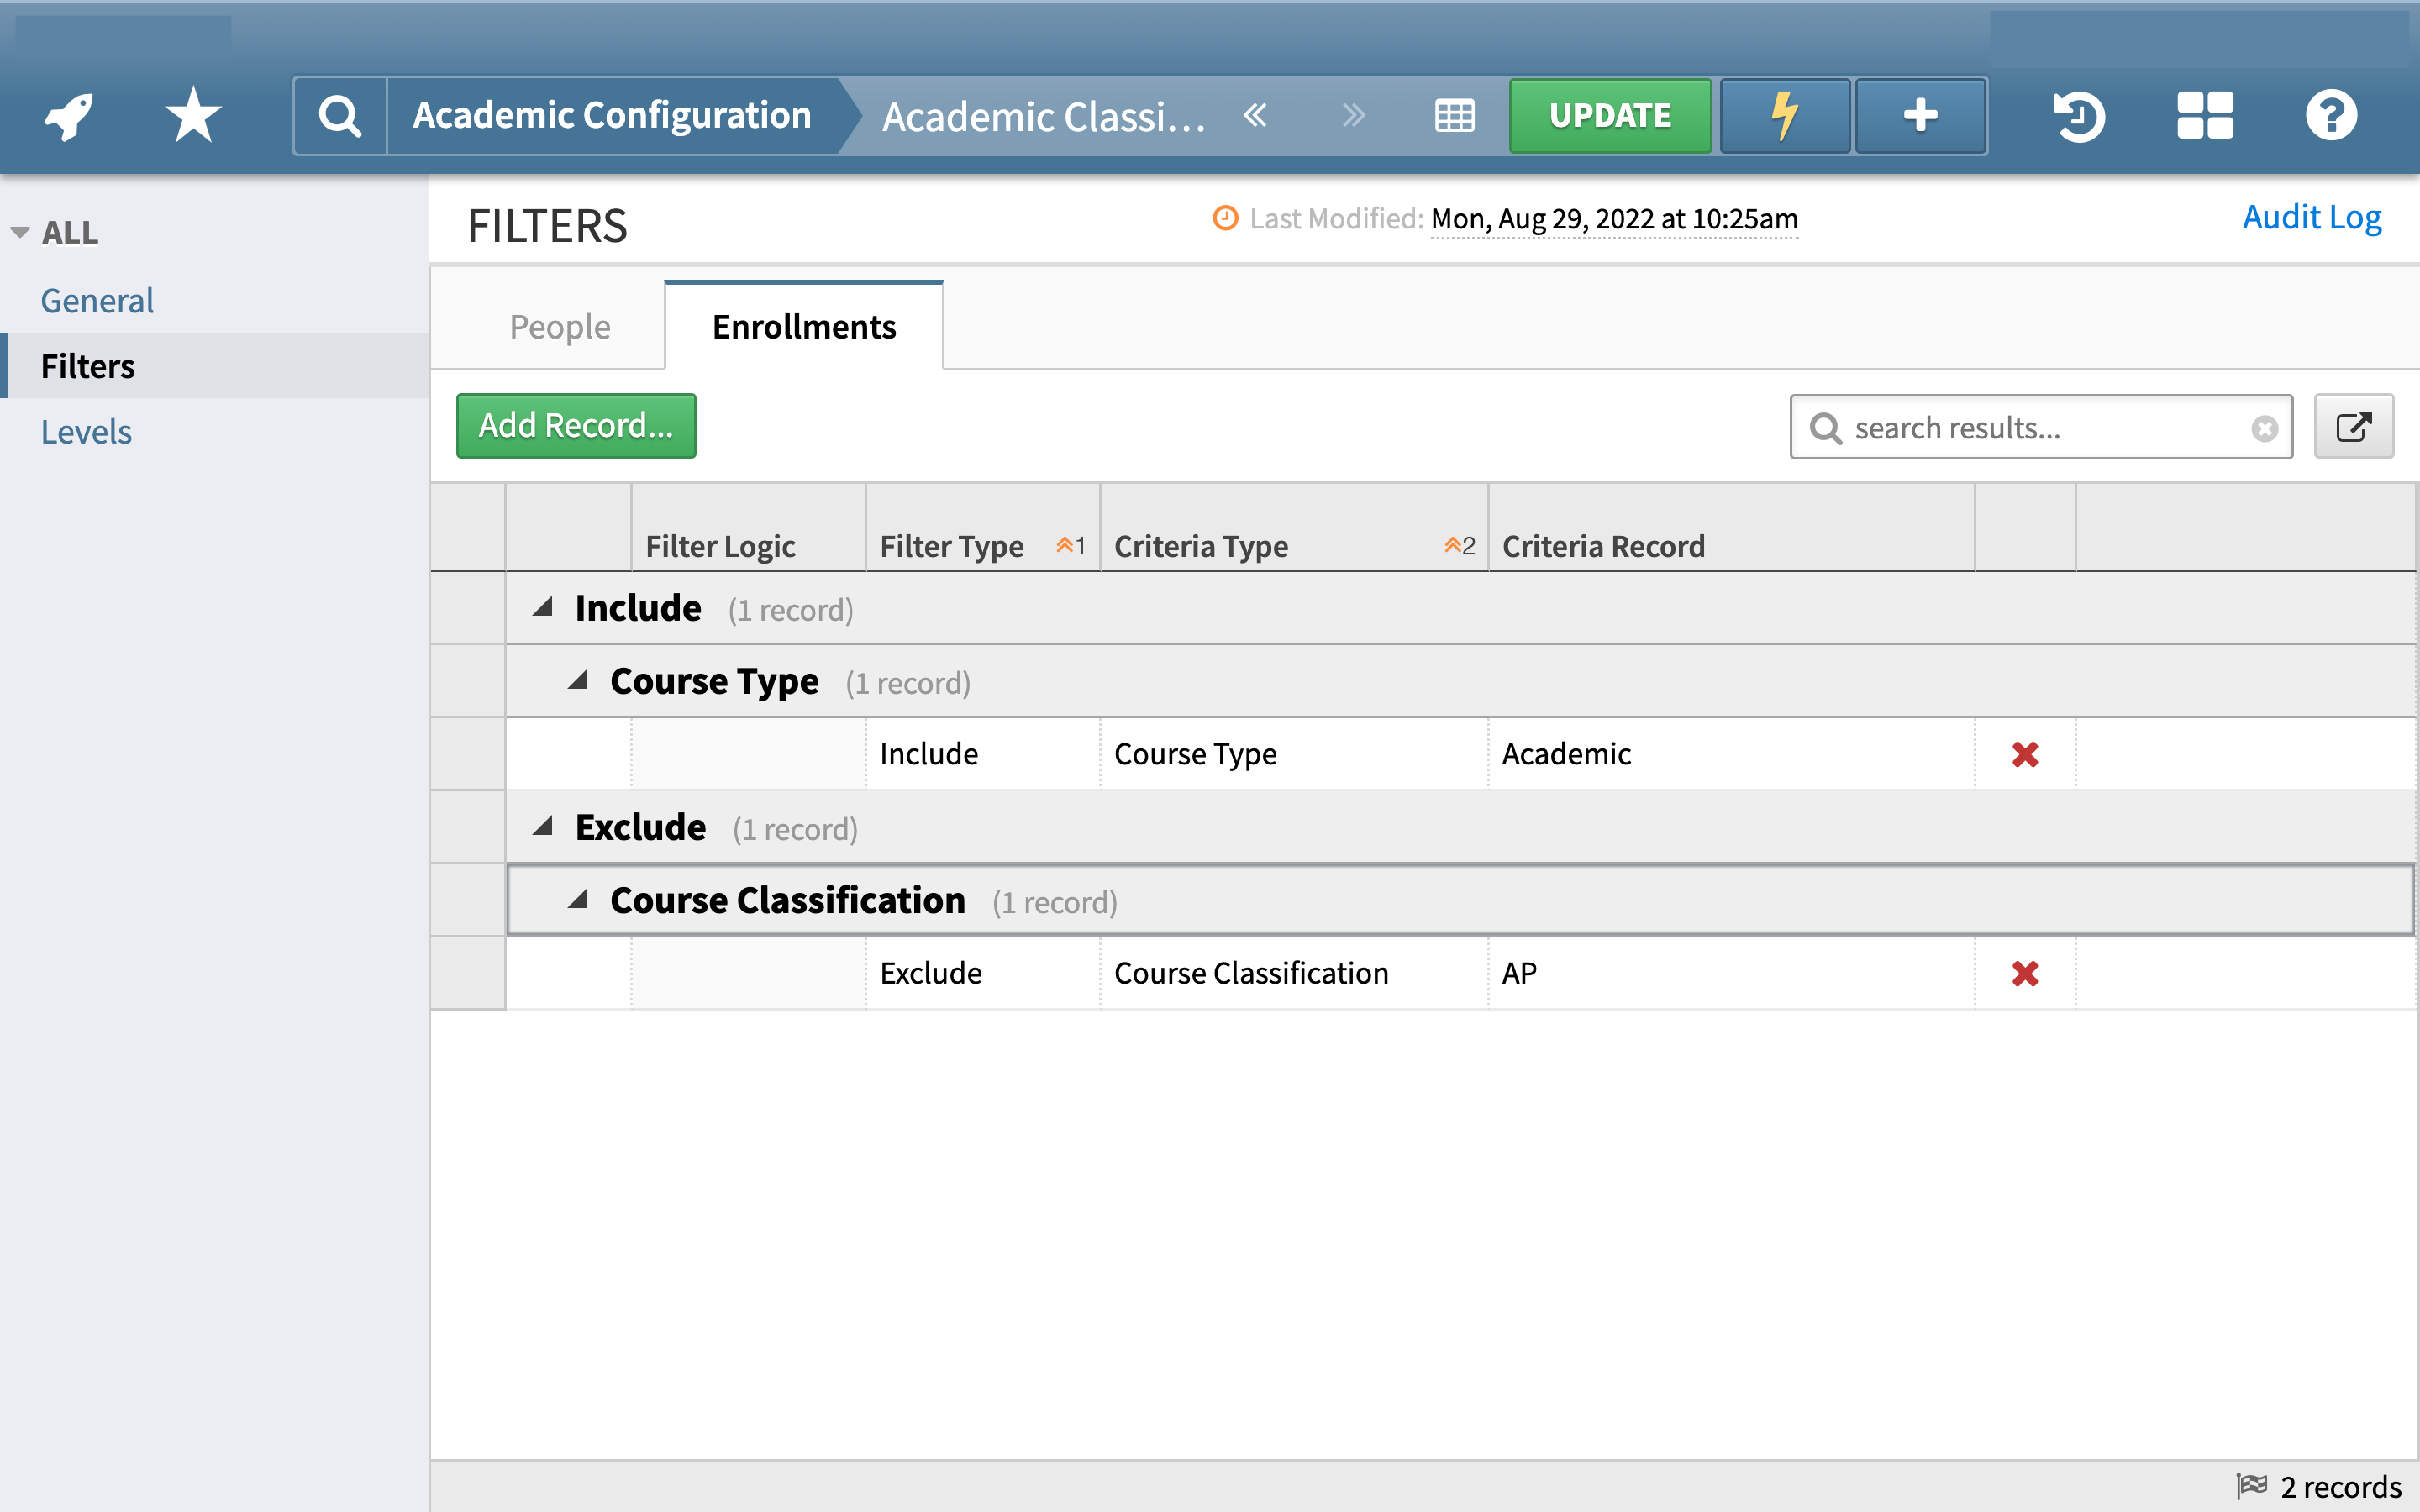Click the help question mark icon

[2331, 114]
